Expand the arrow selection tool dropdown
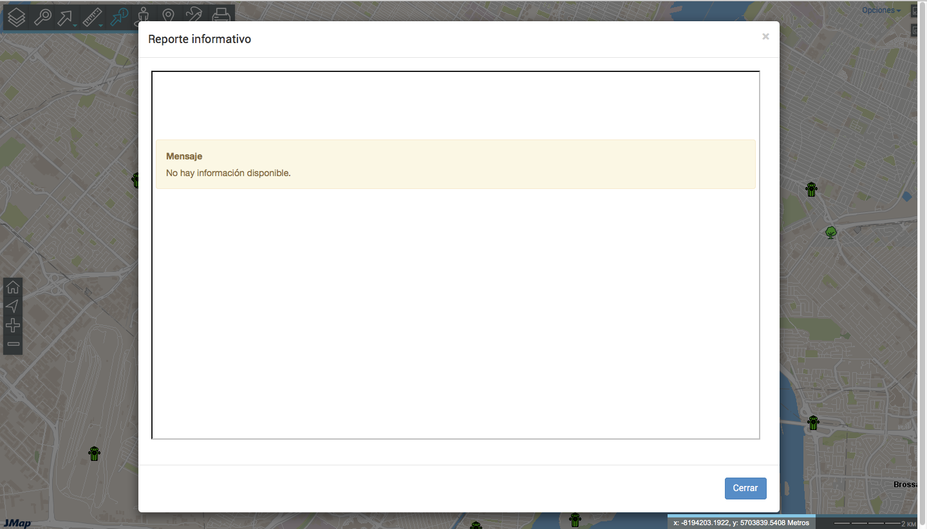 coord(76,26)
